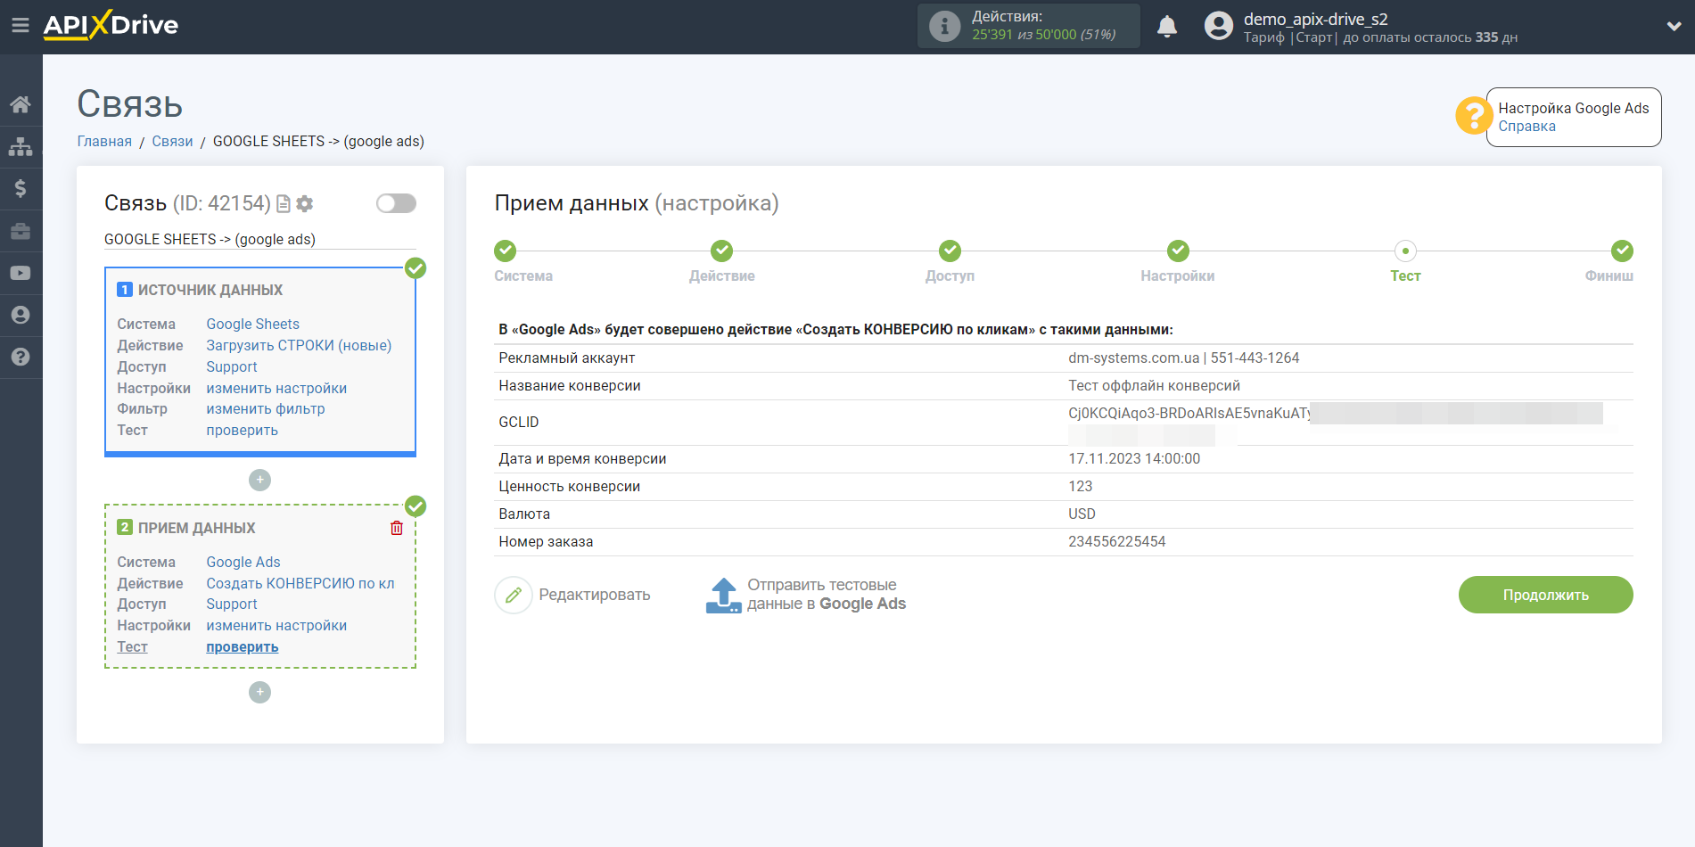The image size is (1695, 847).
Task: Click receiver block проверить test link
Action: 242,646
